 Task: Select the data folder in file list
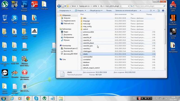pyautogui.click(x=118, y=18)
